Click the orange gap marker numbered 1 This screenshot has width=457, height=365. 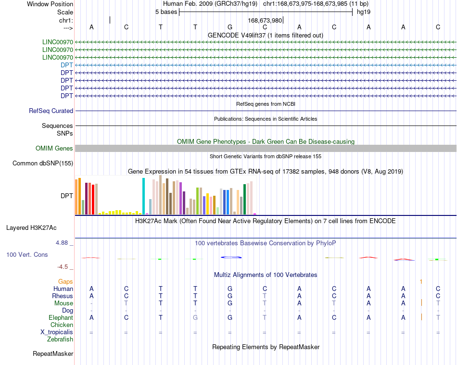coord(421,282)
